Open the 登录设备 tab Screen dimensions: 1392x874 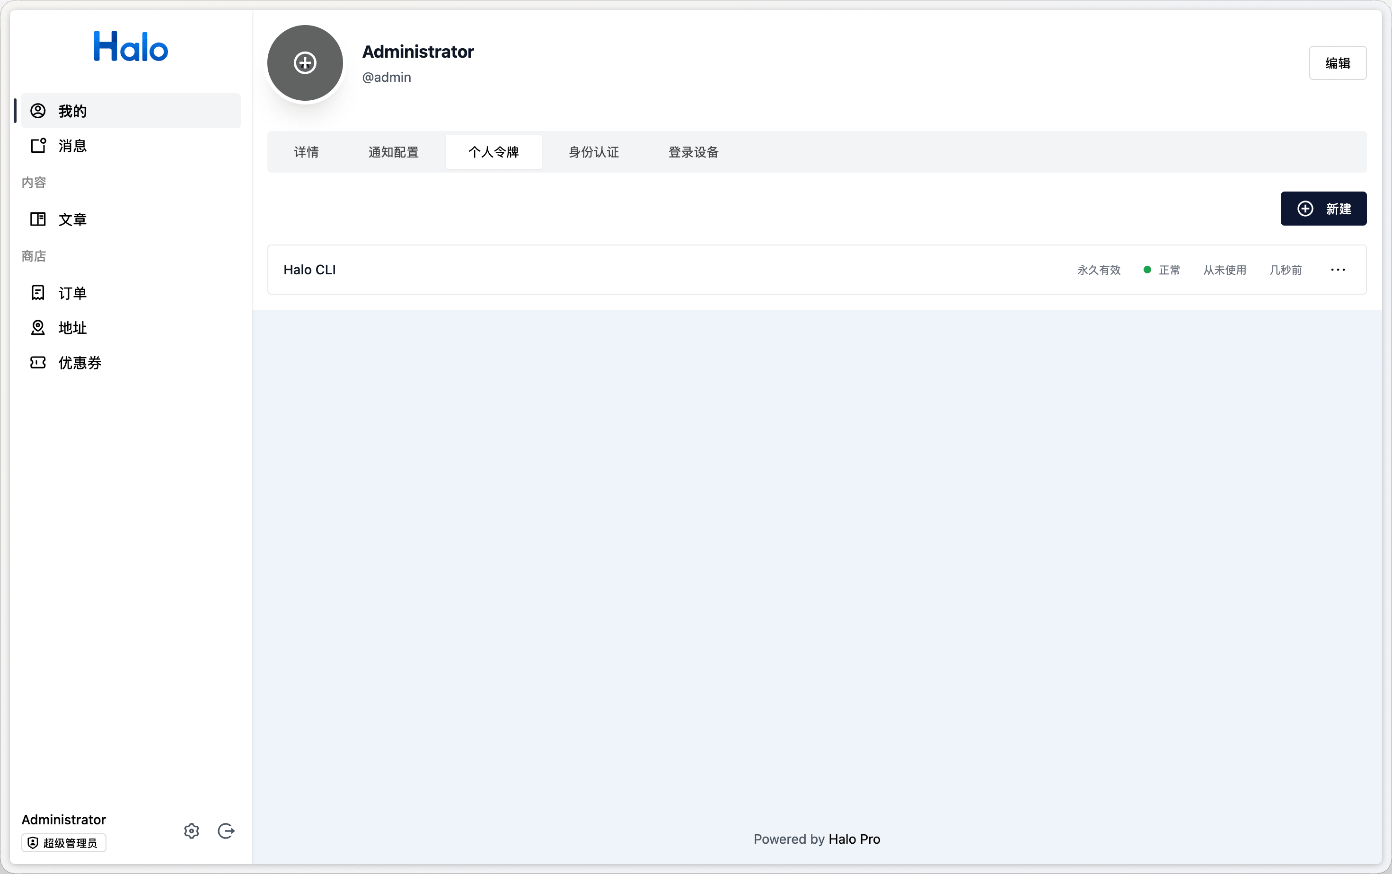694,152
